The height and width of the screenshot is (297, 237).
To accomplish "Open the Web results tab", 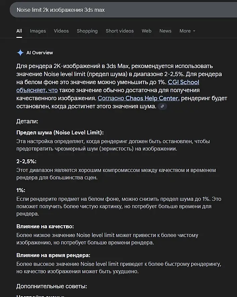I will tap(146, 31).
